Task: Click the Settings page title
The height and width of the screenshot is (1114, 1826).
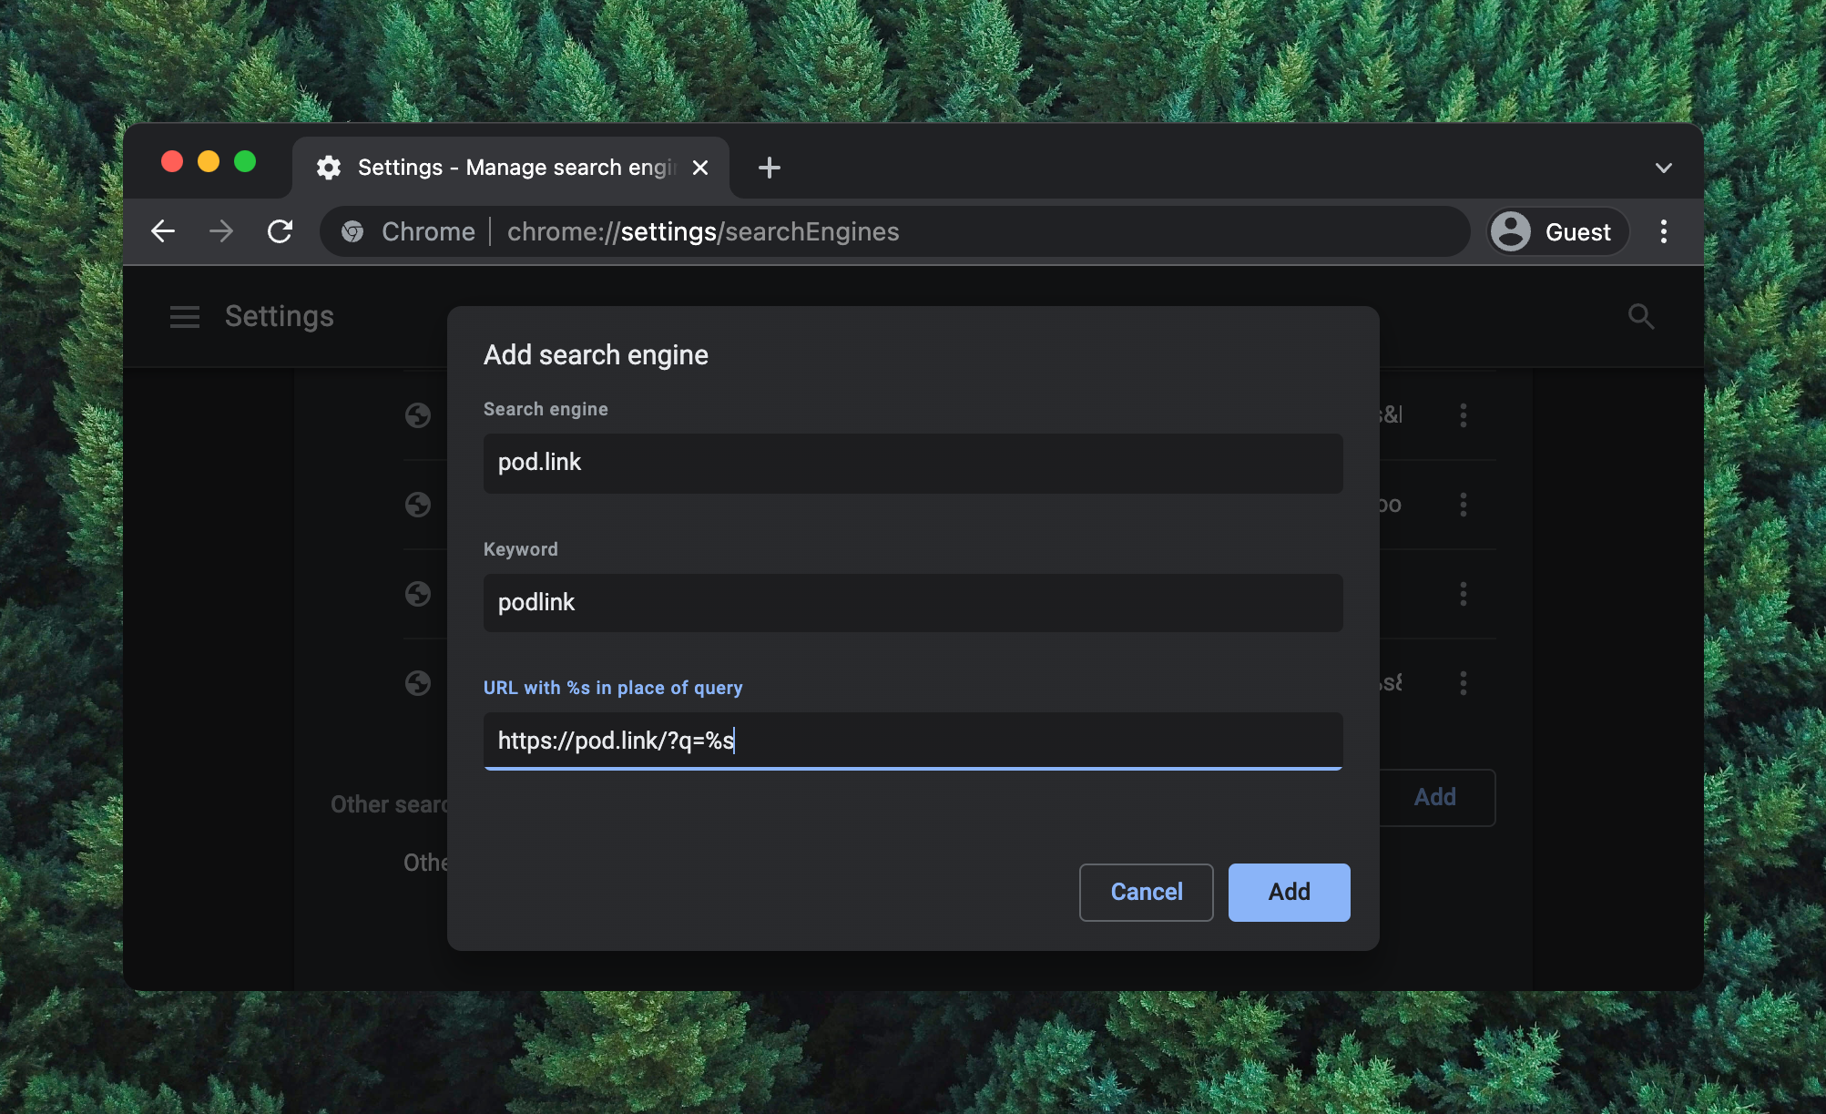Action: (279, 316)
